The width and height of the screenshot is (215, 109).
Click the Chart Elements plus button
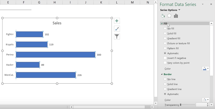pos(117,21)
